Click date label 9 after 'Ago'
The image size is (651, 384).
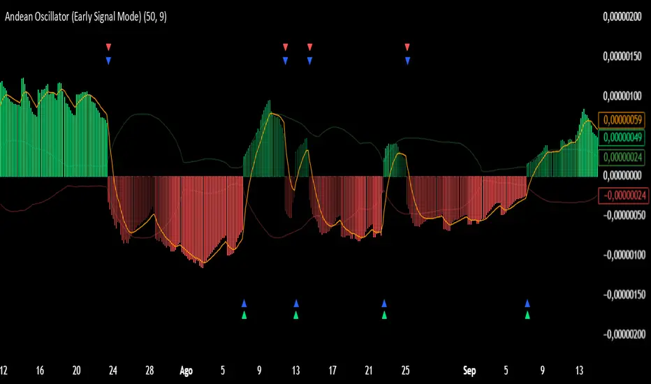click(x=259, y=370)
